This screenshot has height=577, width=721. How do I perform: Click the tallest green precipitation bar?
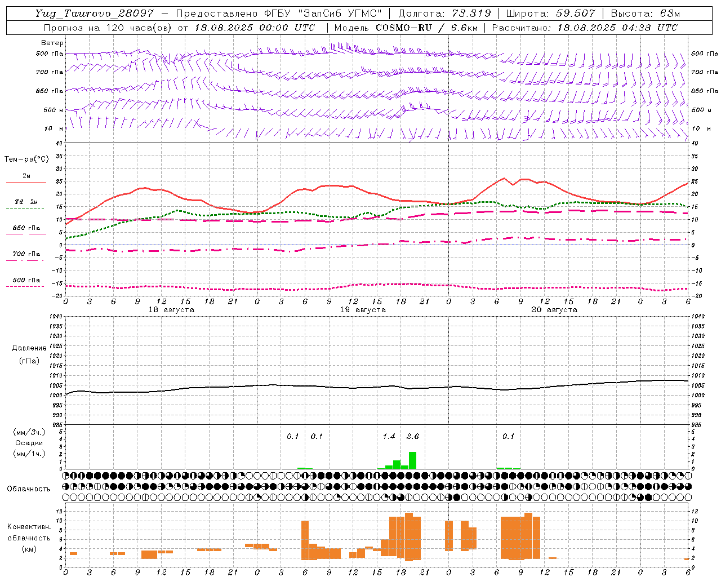point(412,460)
